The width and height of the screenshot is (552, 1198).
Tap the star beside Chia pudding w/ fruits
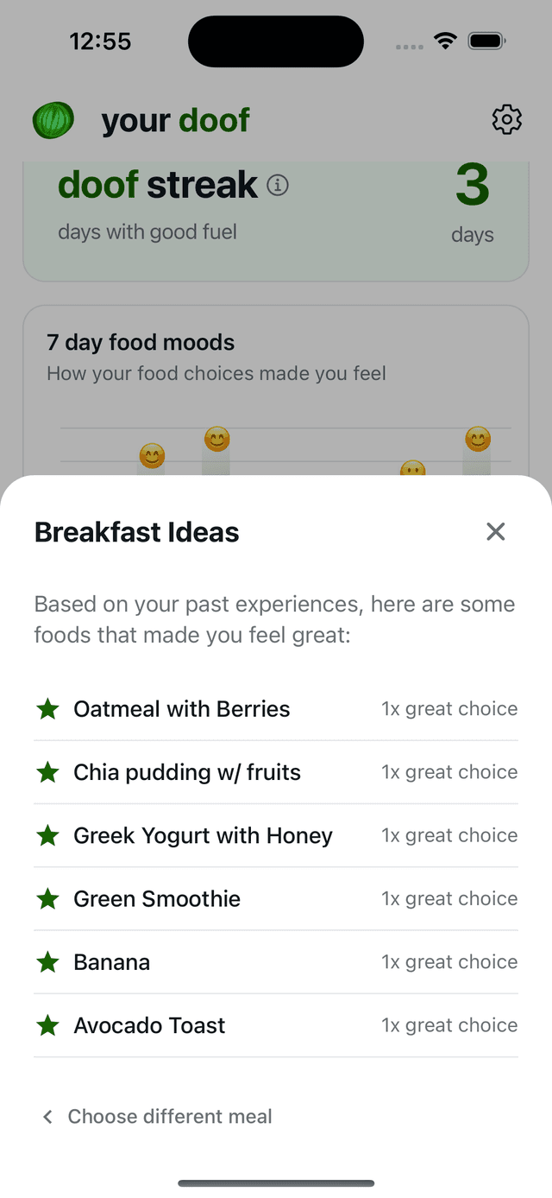47,771
